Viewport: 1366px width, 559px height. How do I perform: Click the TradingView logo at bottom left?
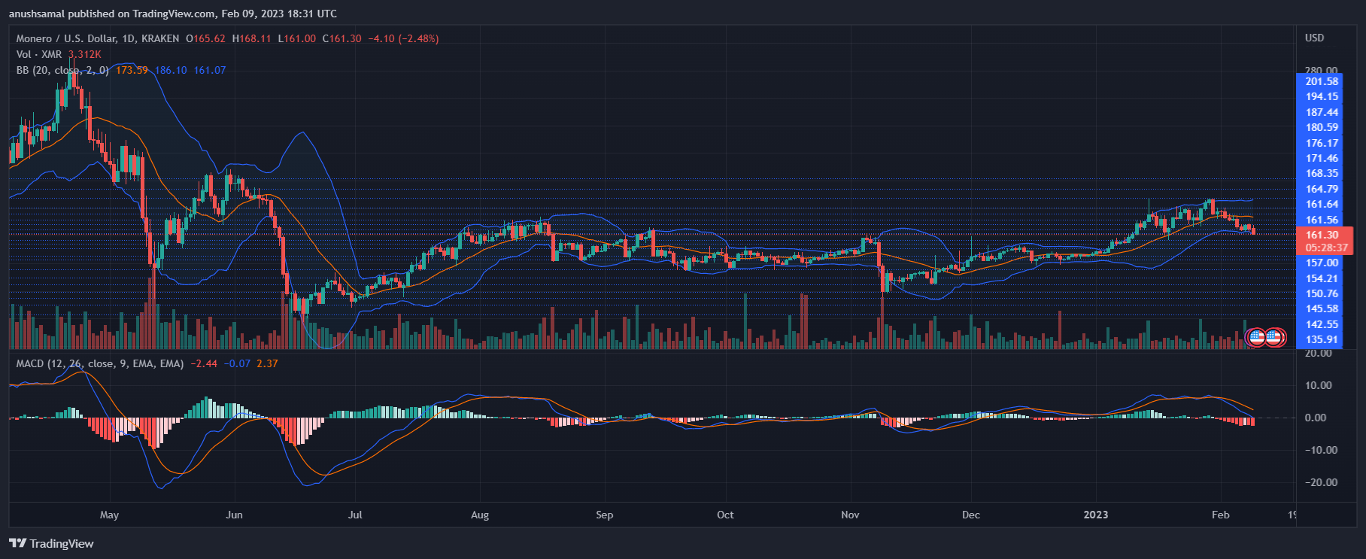click(51, 543)
